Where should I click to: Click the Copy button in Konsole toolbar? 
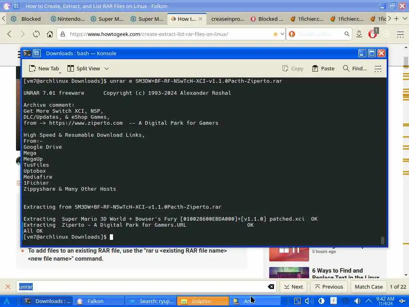293,68
